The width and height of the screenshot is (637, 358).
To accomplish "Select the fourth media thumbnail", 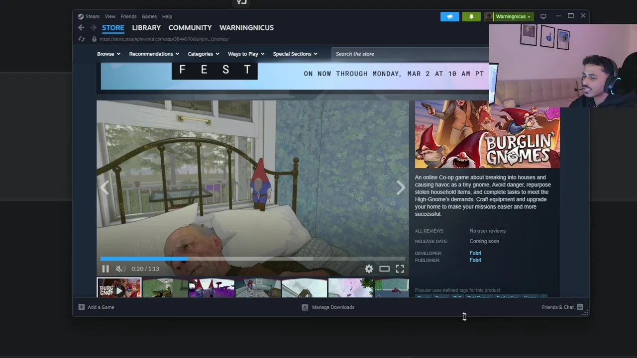I will point(258,288).
